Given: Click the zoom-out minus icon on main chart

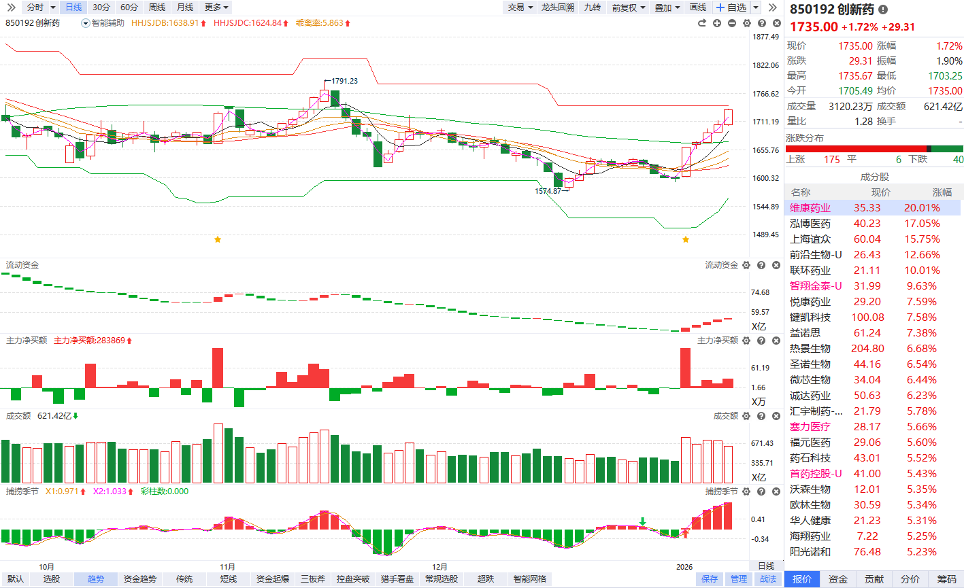Looking at the screenshot, I should (732, 23).
